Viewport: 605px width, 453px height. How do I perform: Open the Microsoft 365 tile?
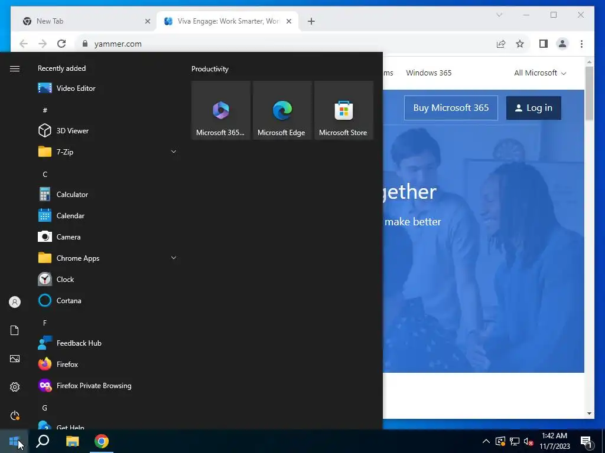pyautogui.click(x=221, y=110)
